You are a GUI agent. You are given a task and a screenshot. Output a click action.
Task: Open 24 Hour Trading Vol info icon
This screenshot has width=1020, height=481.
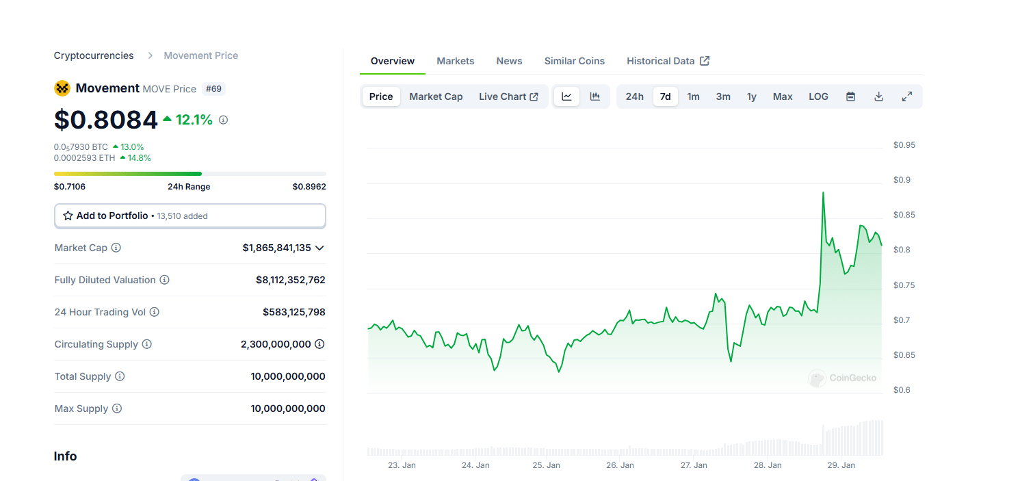pyautogui.click(x=155, y=312)
